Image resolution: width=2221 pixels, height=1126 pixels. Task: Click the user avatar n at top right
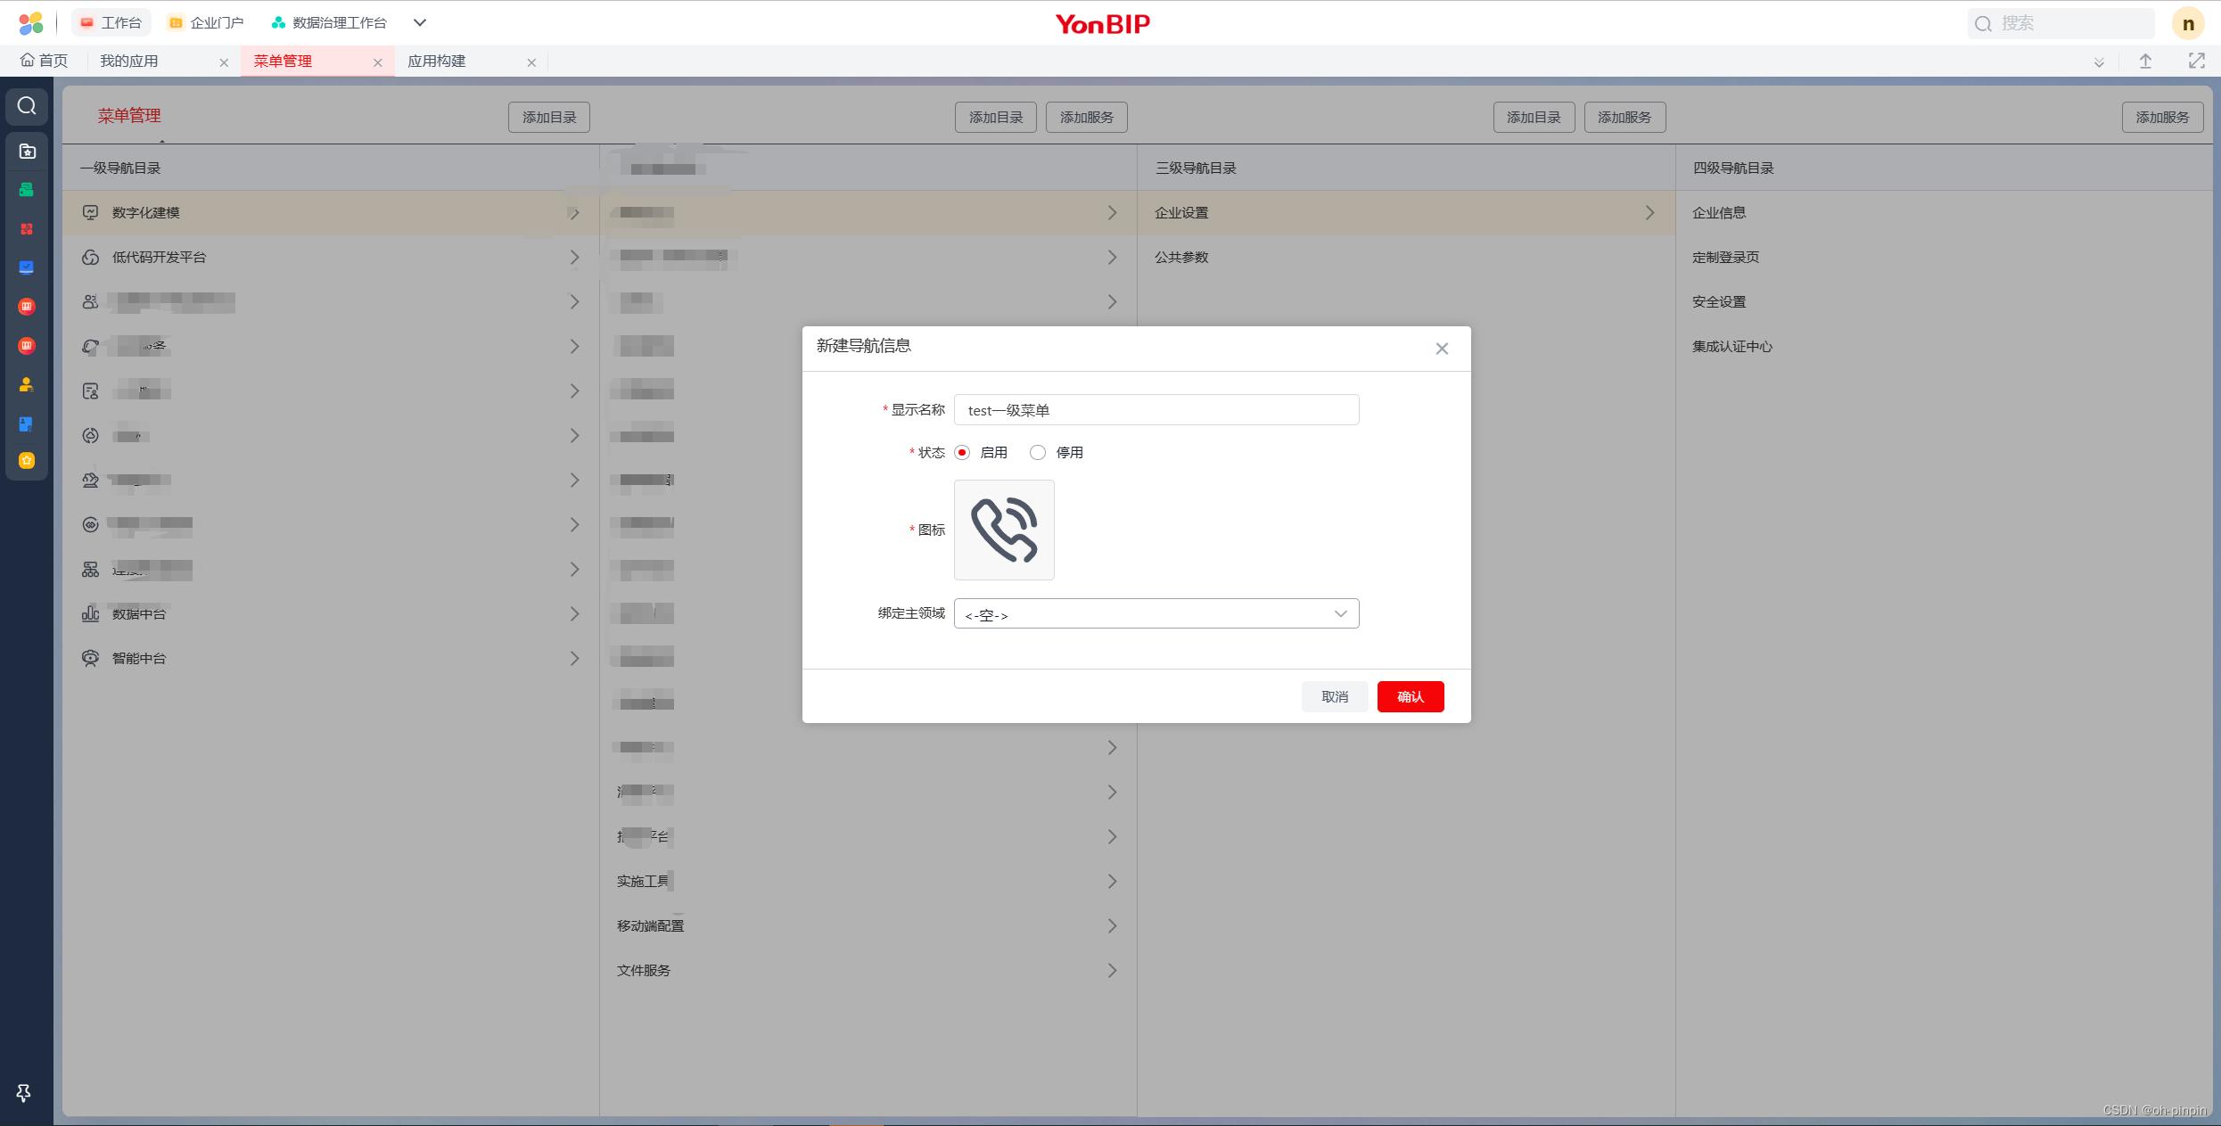[x=2187, y=22]
